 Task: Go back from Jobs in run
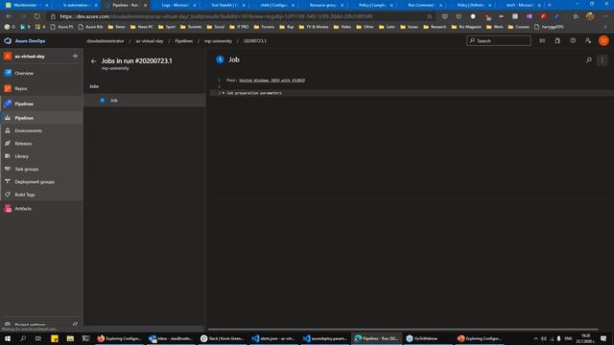click(x=93, y=61)
